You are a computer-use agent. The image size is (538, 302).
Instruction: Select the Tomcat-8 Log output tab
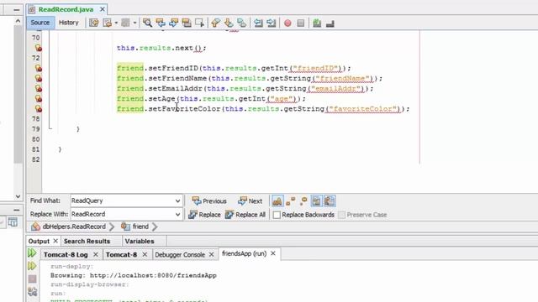[x=66, y=255]
